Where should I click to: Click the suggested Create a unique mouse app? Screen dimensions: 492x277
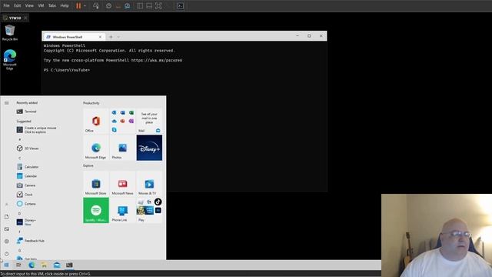[x=37, y=130]
